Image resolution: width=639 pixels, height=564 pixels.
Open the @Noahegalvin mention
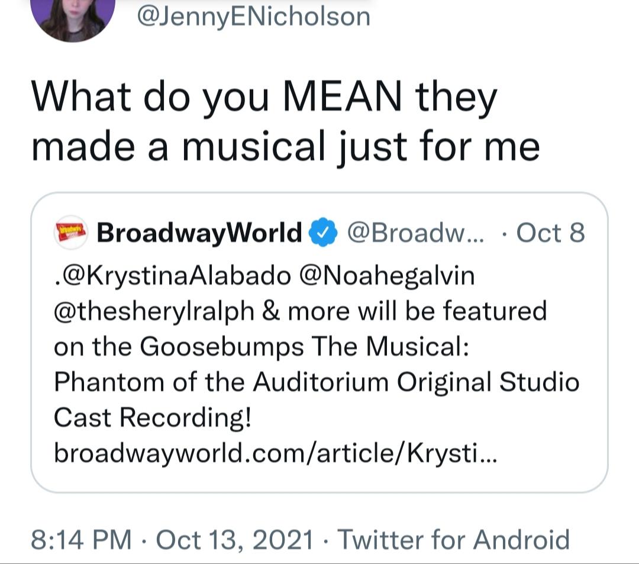[387, 276]
